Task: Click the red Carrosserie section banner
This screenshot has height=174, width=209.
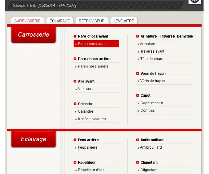Action: pyautogui.click(x=33, y=35)
